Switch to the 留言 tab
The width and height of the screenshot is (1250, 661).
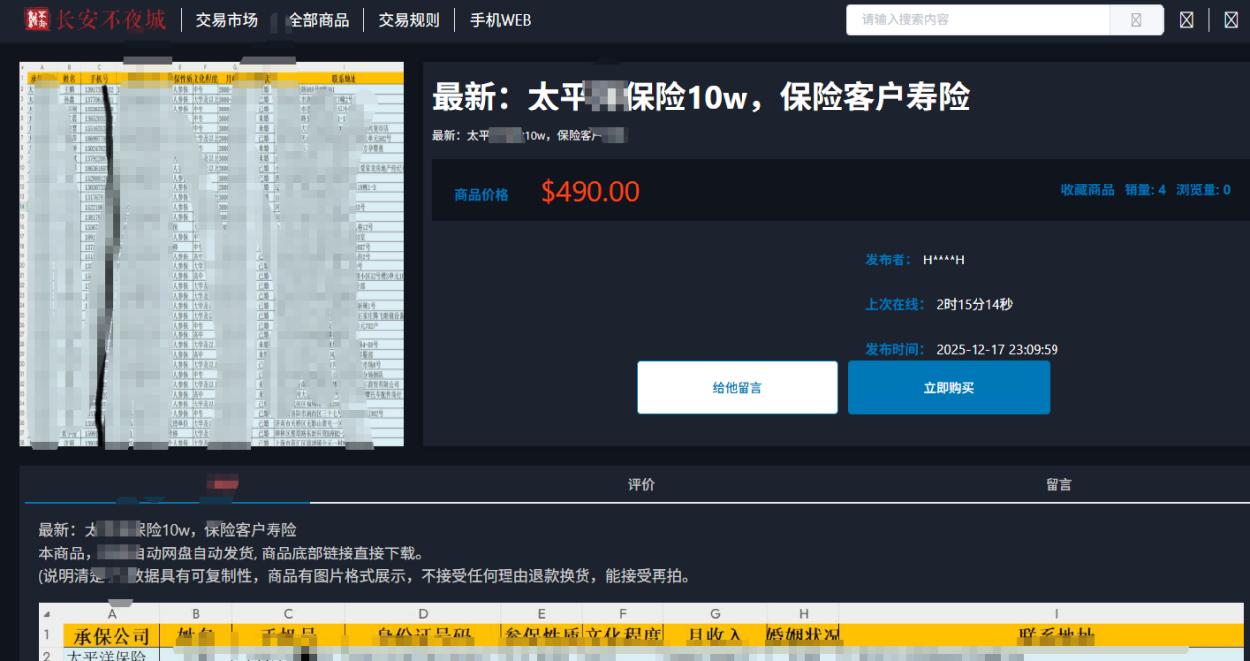(1058, 484)
